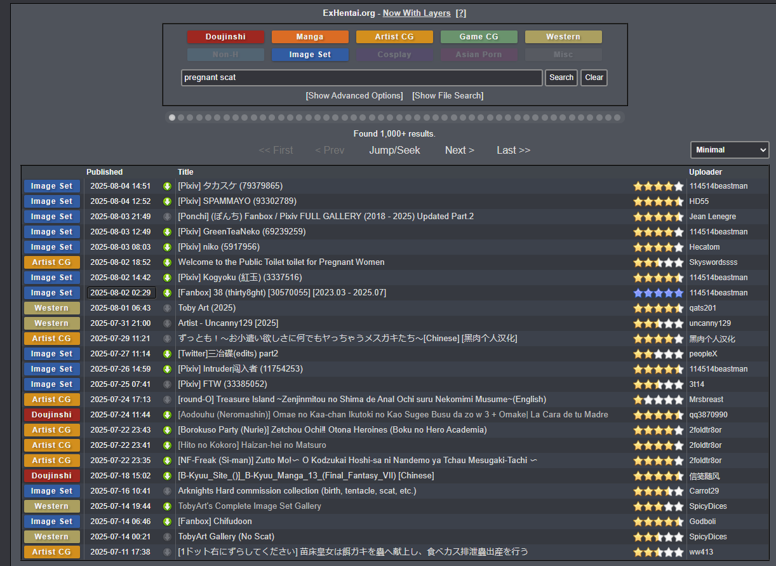Click the arrow icon beside 2025-07-24 17:13
Viewport: 776px width, 566px height.
(x=168, y=400)
